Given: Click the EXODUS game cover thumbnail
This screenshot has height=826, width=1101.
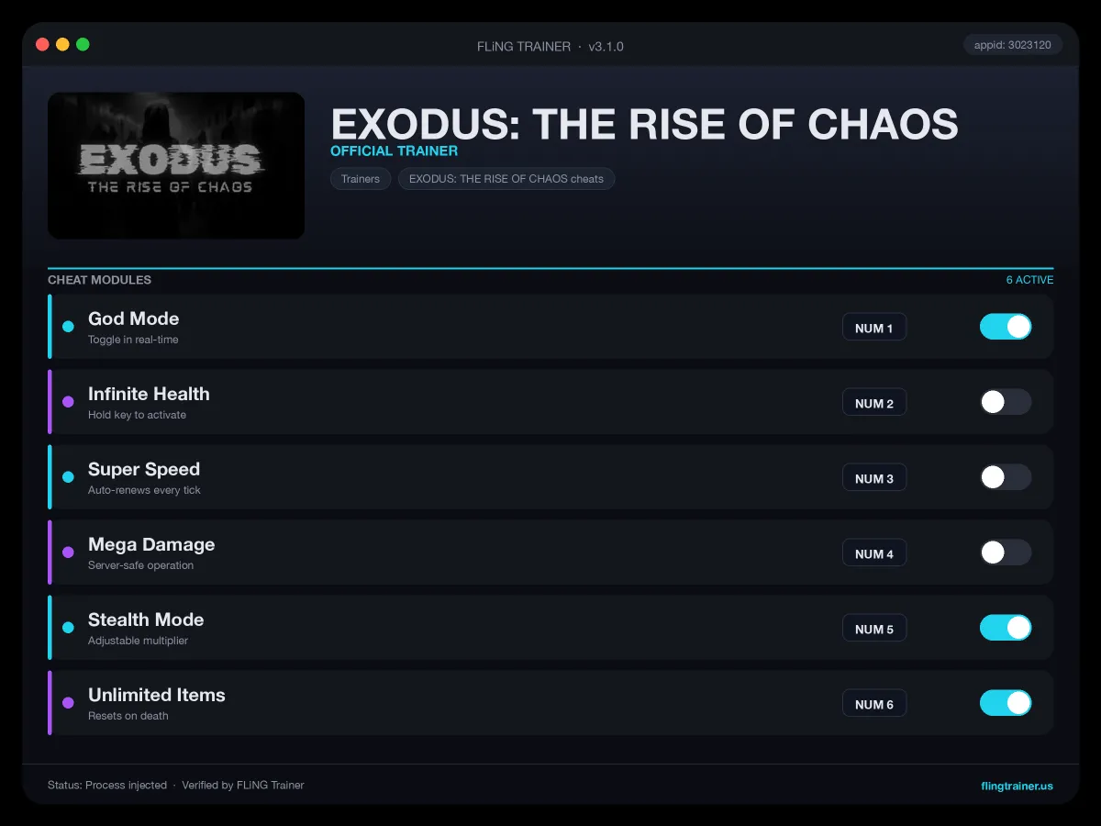Looking at the screenshot, I should 176,165.
